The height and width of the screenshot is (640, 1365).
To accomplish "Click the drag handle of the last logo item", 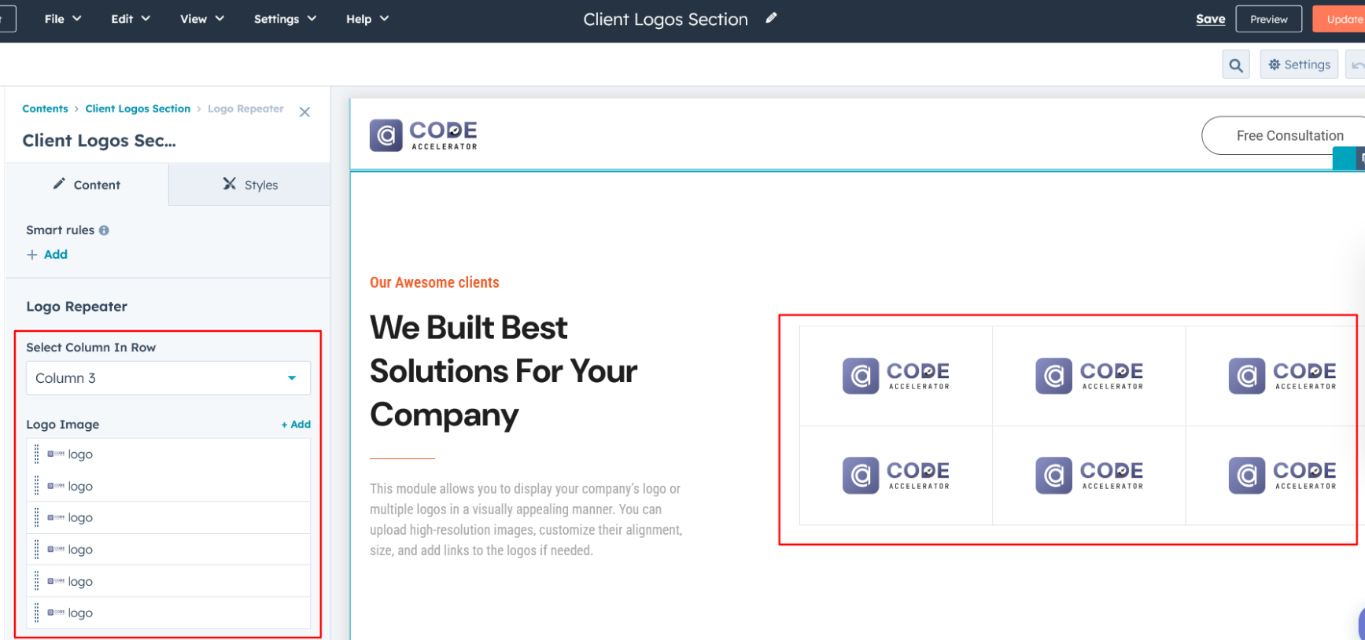I will (x=36, y=612).
